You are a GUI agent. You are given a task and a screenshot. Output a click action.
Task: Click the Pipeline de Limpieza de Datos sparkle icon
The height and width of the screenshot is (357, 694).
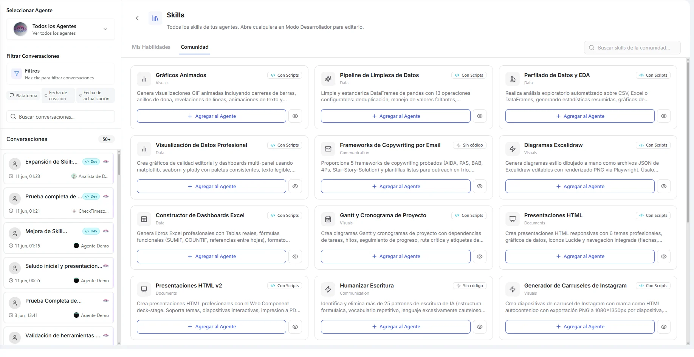pos(328,79)
